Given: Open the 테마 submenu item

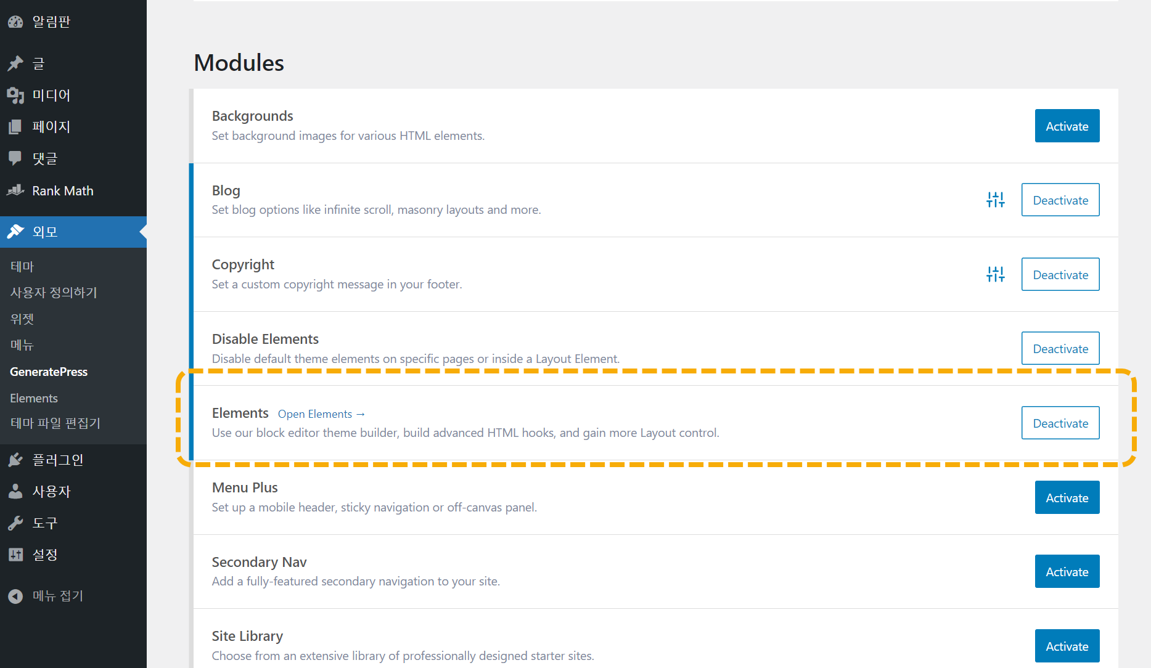Looking at the screenshot, I should (22, 266).
